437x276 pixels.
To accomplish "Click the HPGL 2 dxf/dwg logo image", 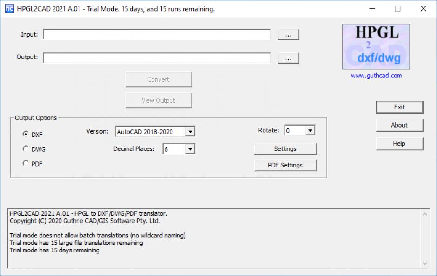I will coord(376,46).
